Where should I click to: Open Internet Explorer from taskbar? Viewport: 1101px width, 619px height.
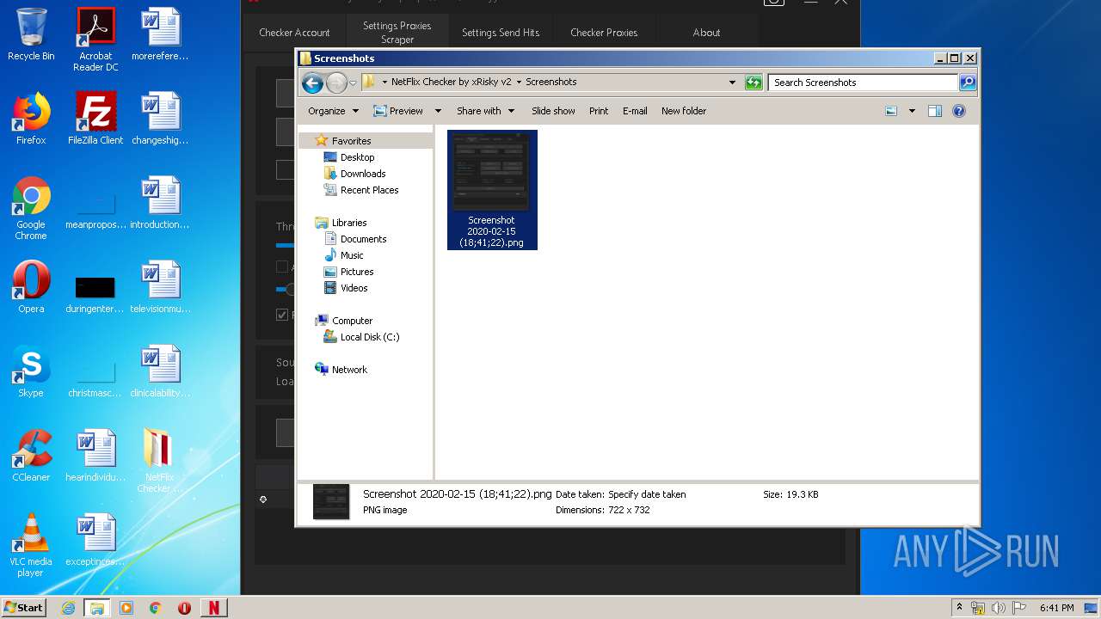68,608
